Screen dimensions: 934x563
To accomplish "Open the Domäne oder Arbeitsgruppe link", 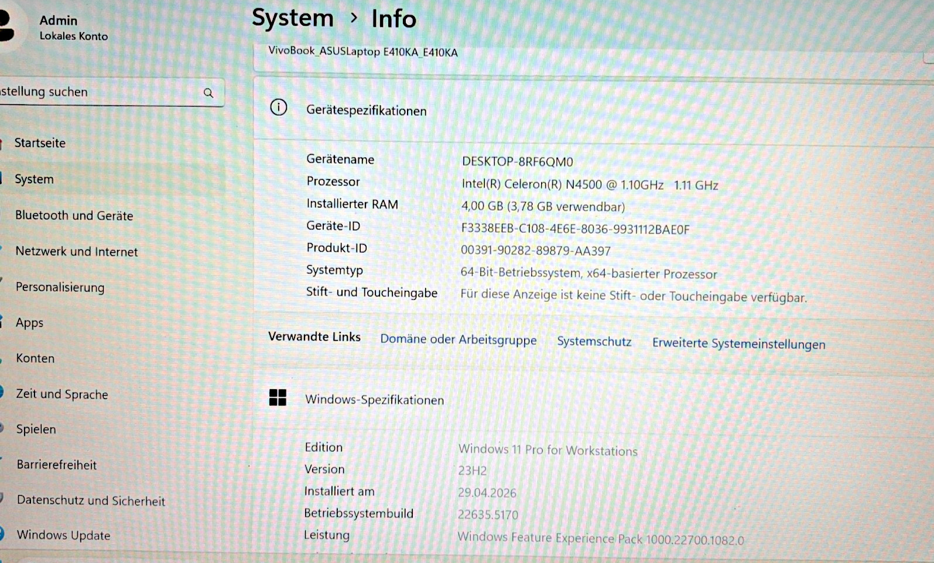I will pyautogui.click(x=459, y=339).
